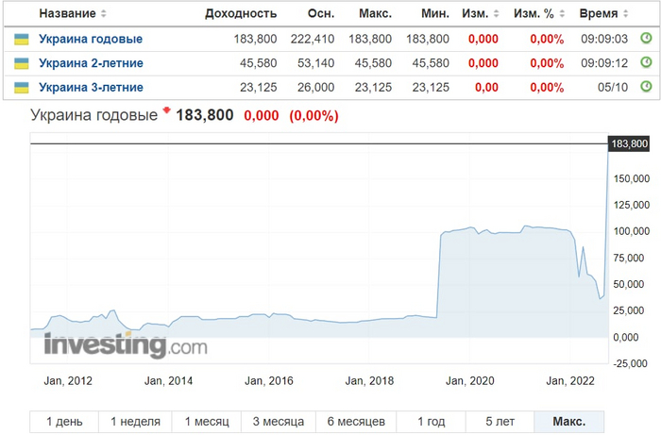
Task: Select the Макс. chart period
Action: [568, 422]
